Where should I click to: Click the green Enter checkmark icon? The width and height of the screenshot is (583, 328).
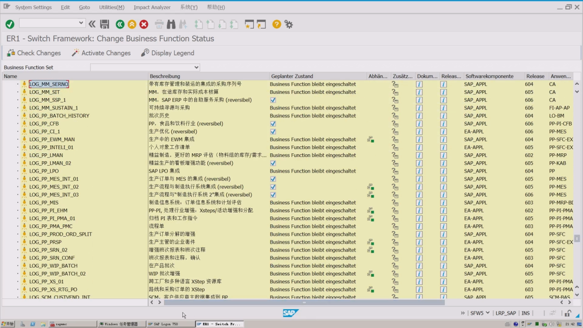(10, 24)
